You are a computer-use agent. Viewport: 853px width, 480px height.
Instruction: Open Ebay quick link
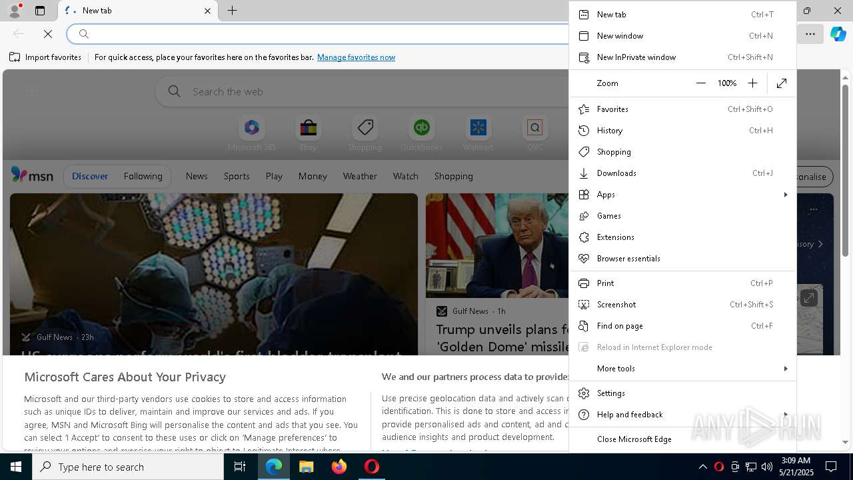click(x=308, y=133)
